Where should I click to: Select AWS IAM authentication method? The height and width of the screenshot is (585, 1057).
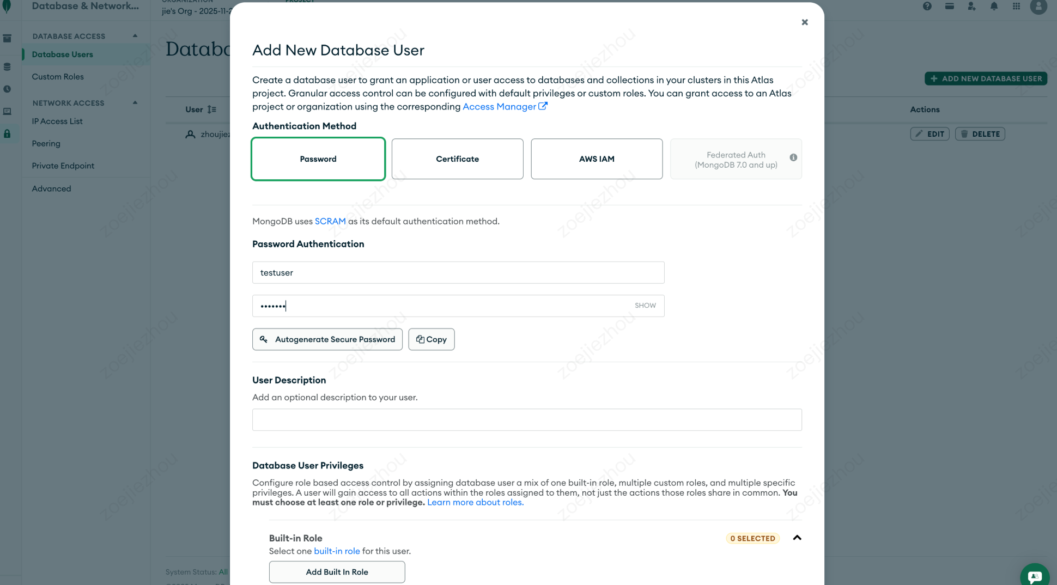[597, 159]
